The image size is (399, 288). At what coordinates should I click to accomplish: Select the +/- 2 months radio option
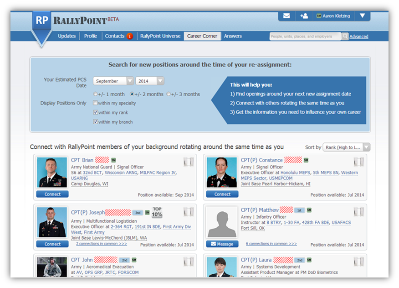coord(132,94)
